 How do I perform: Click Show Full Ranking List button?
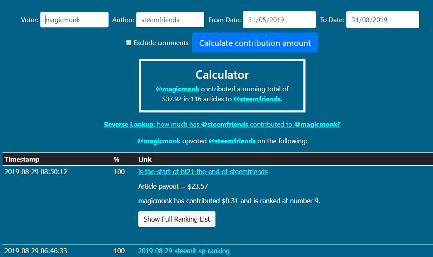177,219
